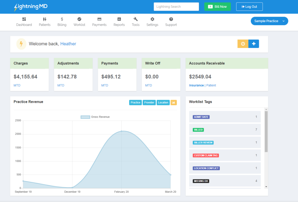The image size is (298, 202).
Task: Go to the Worklist menu label
Action: pyautogui.click(x=79, y=25)
